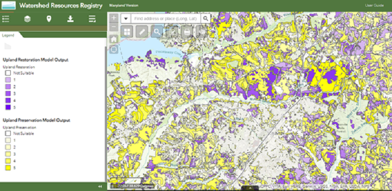Click the Watershed Resources Registry title
Screen dimensions: 392x191
coord(61,5)
